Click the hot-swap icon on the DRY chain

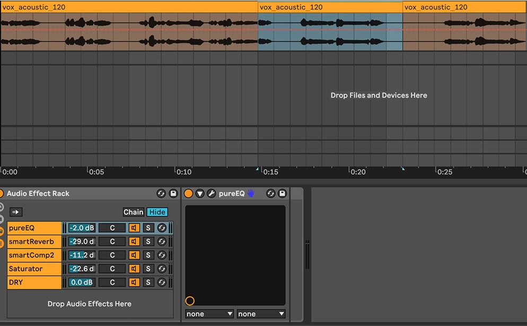tap(162, 283)
